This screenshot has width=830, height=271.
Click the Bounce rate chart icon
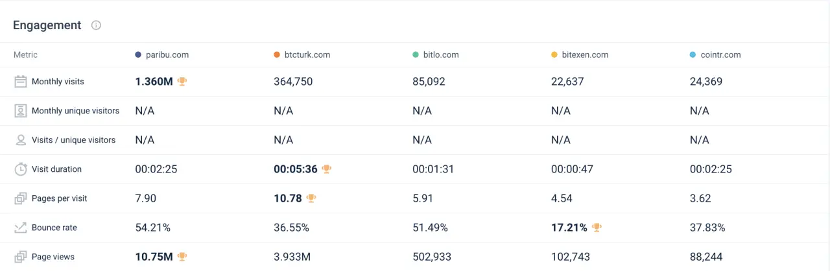pyautogui.click(x=21, y=228)
